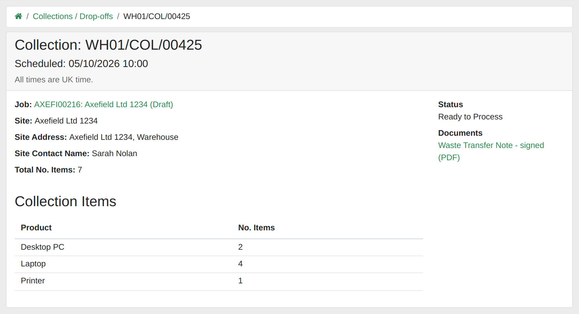Click the Product column header
The image size is (579, 314).
[x=36, y=228]
